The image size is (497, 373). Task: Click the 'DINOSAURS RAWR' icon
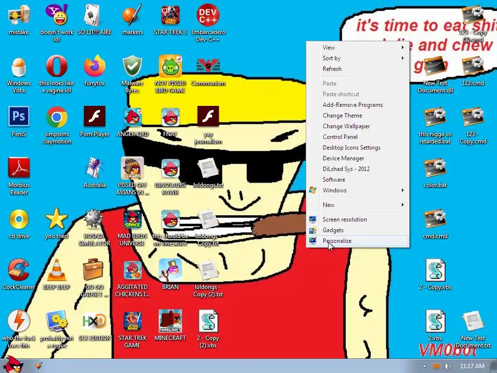pyautogui.click(x=170, y=168)
